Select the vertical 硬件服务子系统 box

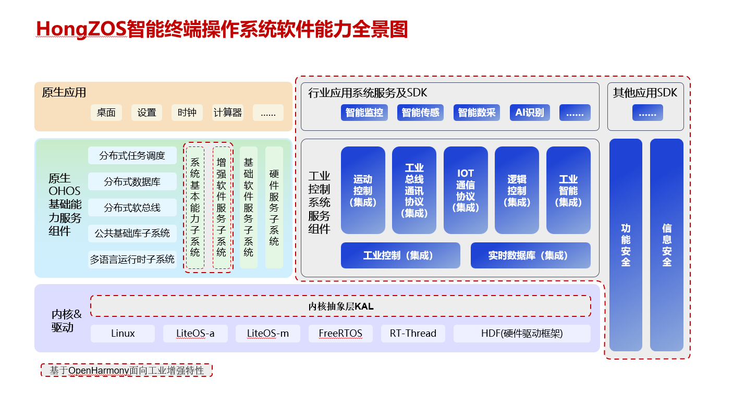[274, 207]
